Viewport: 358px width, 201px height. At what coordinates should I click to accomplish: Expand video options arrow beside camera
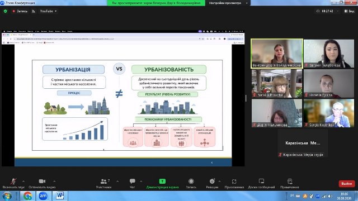(x=54, y=181)
